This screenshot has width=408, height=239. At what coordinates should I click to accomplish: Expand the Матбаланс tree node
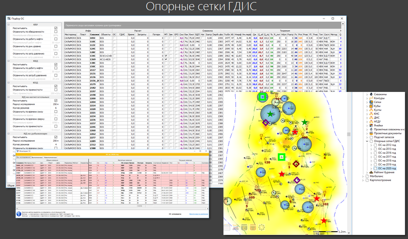pyautogui.click(x=363, y=176)
